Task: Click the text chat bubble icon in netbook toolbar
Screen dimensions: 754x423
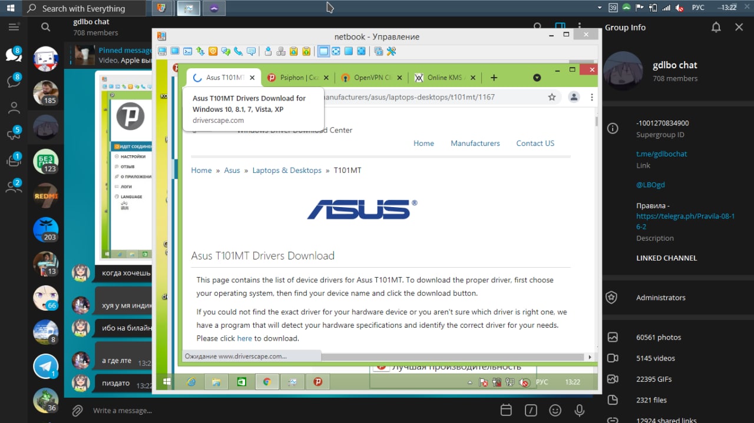Action: tap(252, 51)
